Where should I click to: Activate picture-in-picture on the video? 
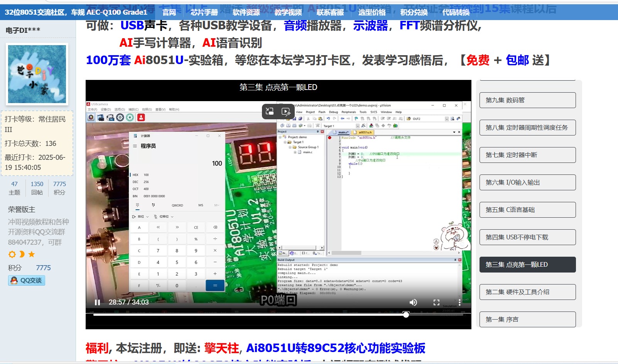point(270,112)
